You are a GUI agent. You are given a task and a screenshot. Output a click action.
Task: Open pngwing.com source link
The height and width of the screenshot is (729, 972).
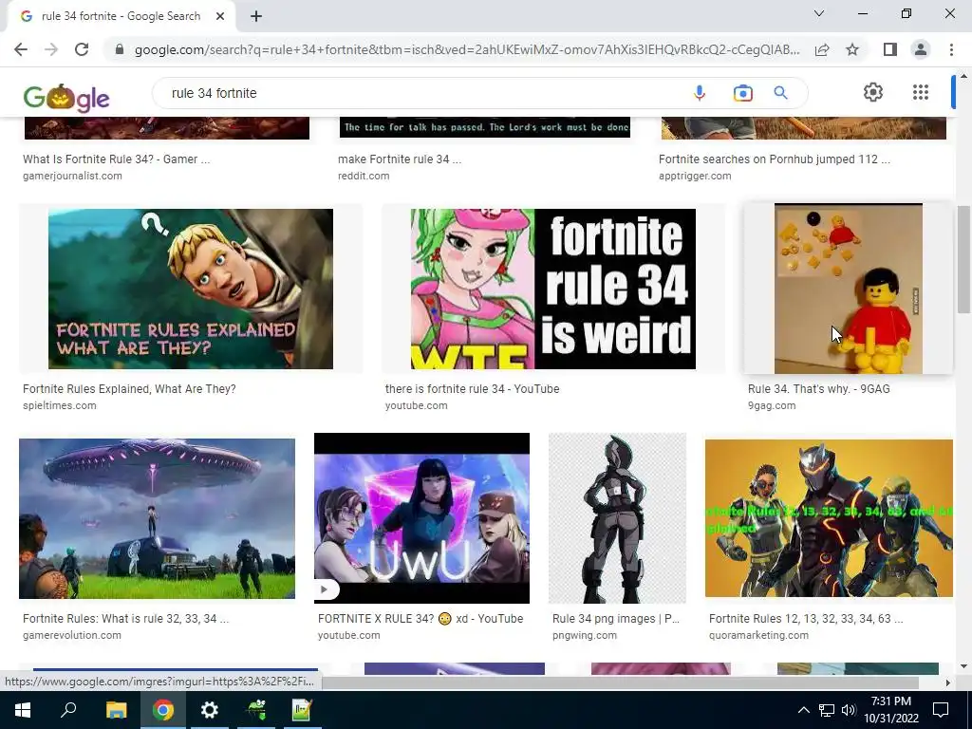coord(585,635)
